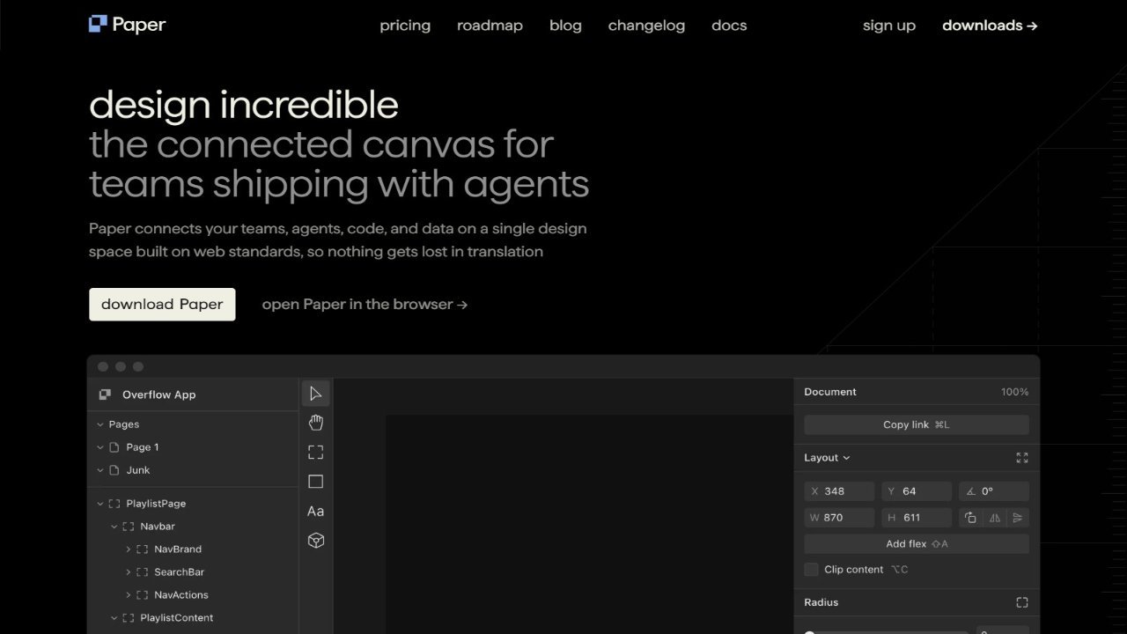Open the downloads link in the header

[x=991, y=26]
